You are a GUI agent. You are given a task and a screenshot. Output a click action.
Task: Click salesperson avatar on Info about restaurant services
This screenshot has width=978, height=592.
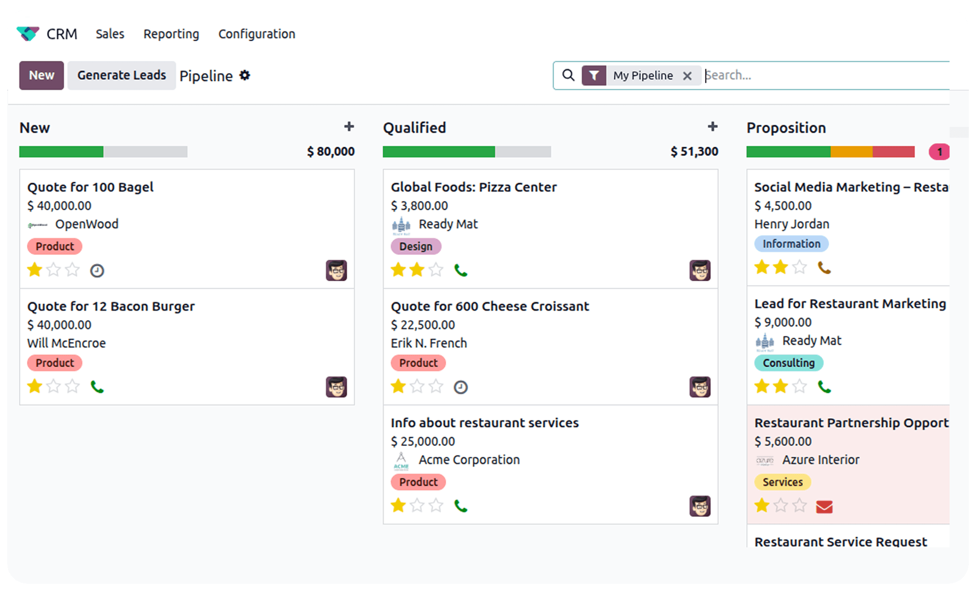coord(700,506)
